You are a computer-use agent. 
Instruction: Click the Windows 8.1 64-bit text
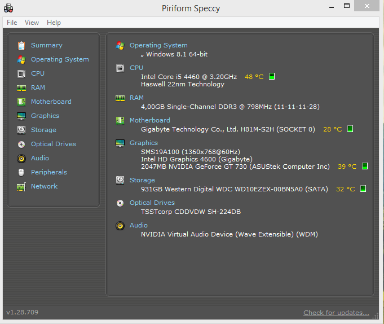tap(177, 54)
